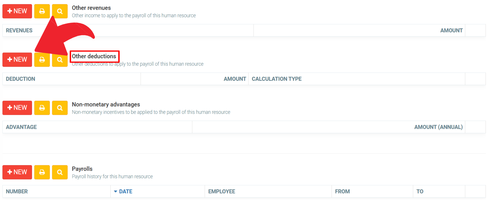Sort payrolls by EMPLOYEE column
This screenshot has width=488, height=202.
(x=222, y=191)
